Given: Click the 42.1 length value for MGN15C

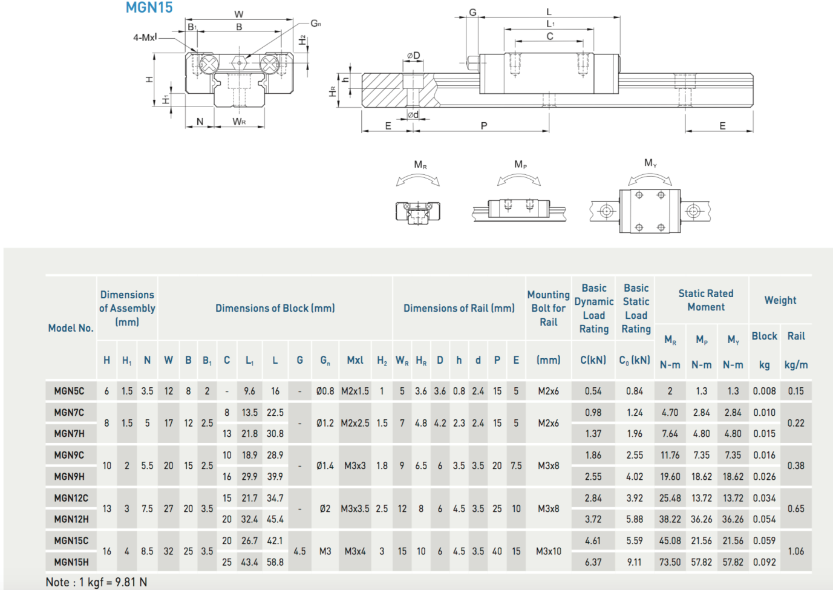Looking at the screenshot, I should click(275, 541).
